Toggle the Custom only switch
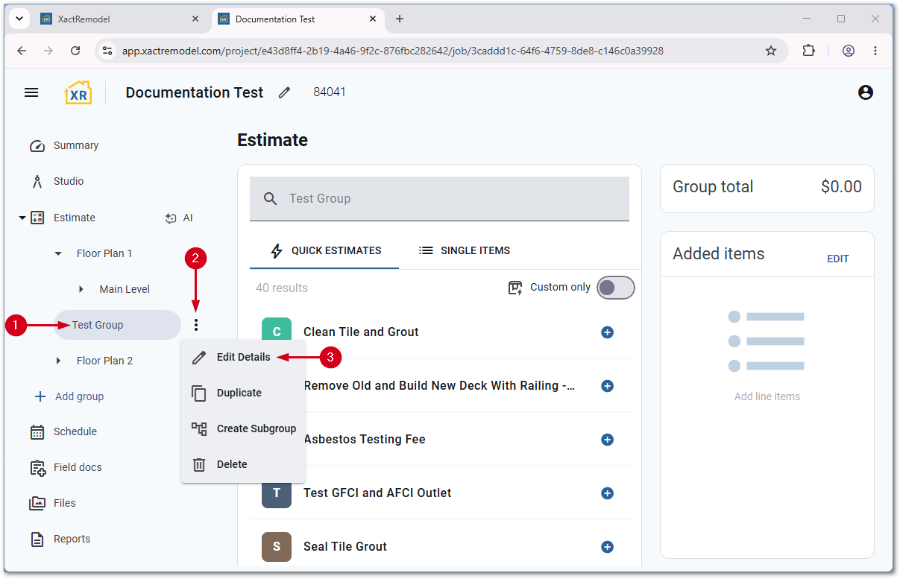This screenshot has width=900, height=579. [x=616, y=288]
